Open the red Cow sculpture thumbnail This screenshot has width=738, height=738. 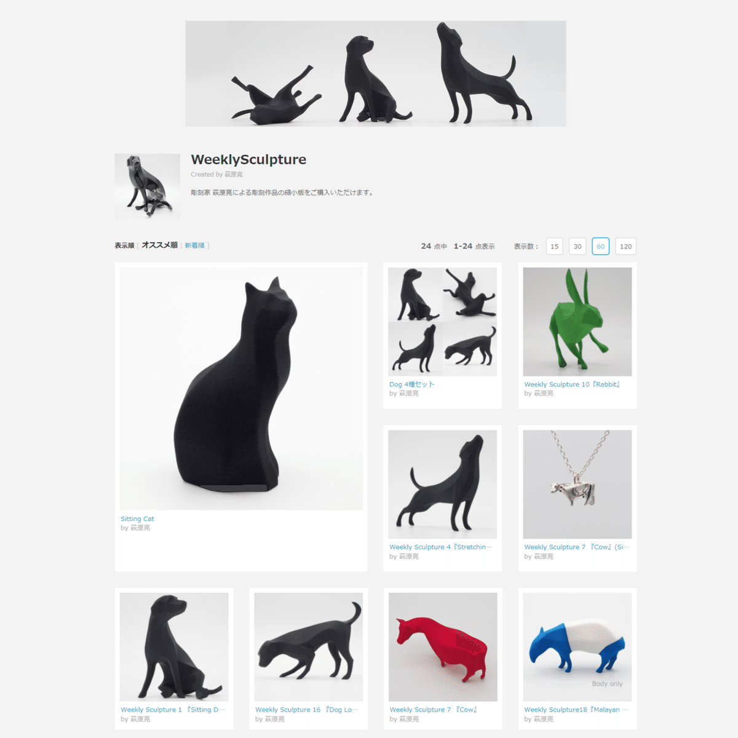click(x=442, y=647)
